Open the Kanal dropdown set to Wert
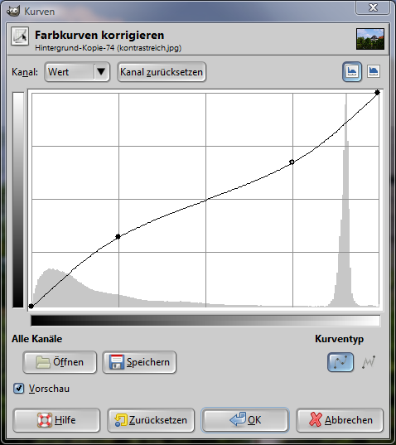This screenshot has height=445, width=396. pos(77,72)
